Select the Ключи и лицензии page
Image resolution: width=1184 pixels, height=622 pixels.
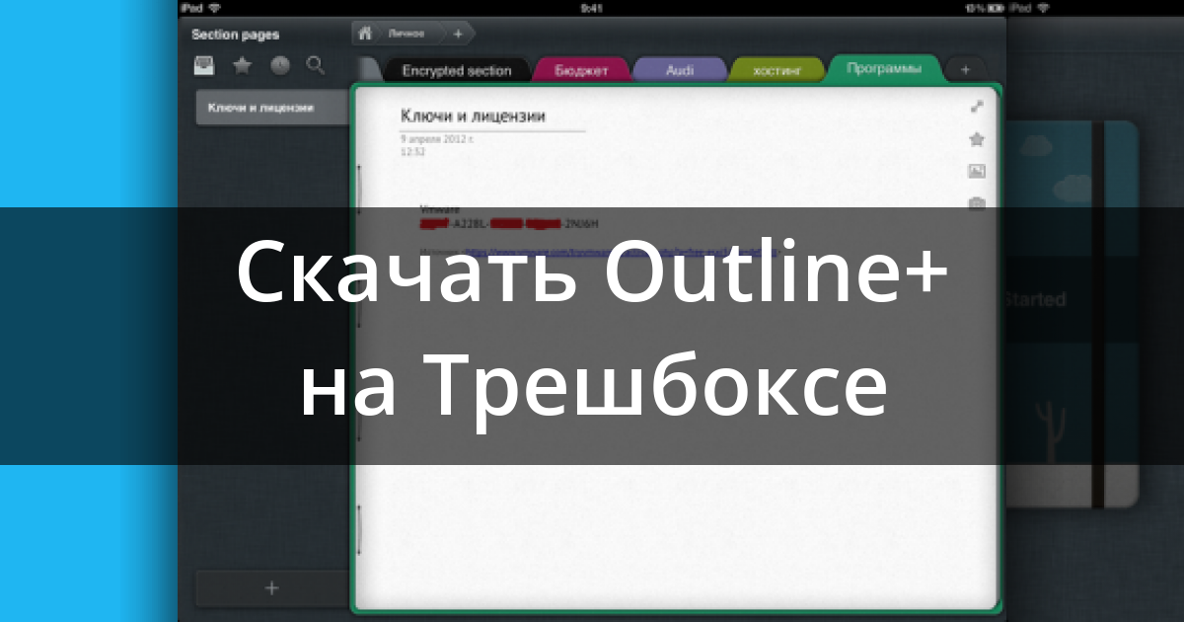click(x=272, y=108)
